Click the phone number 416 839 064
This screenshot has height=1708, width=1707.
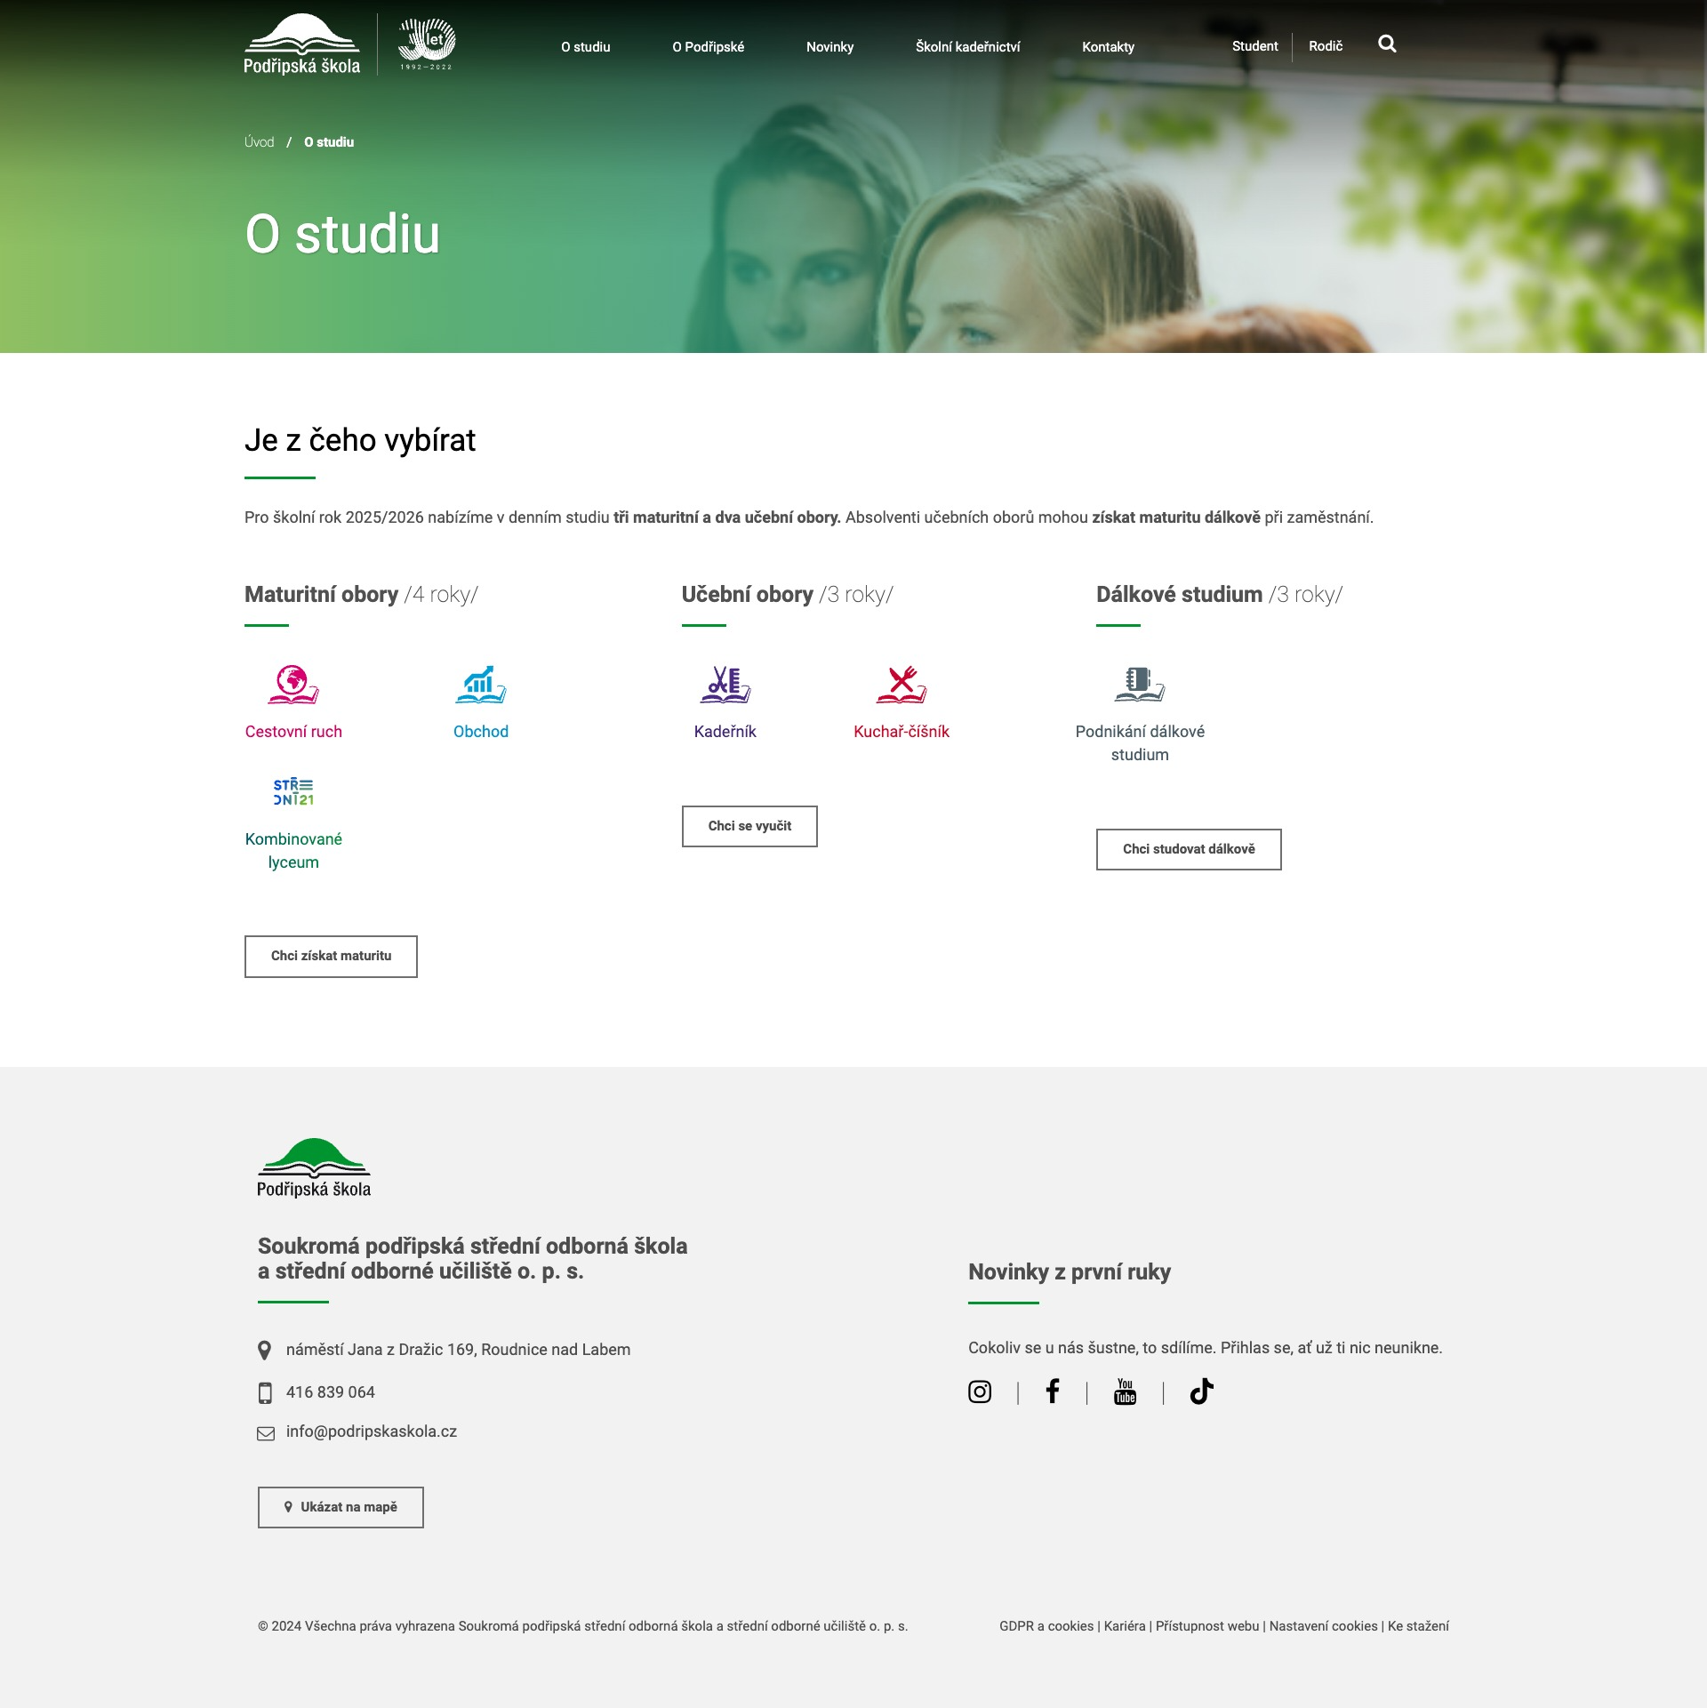[331, 1392]
